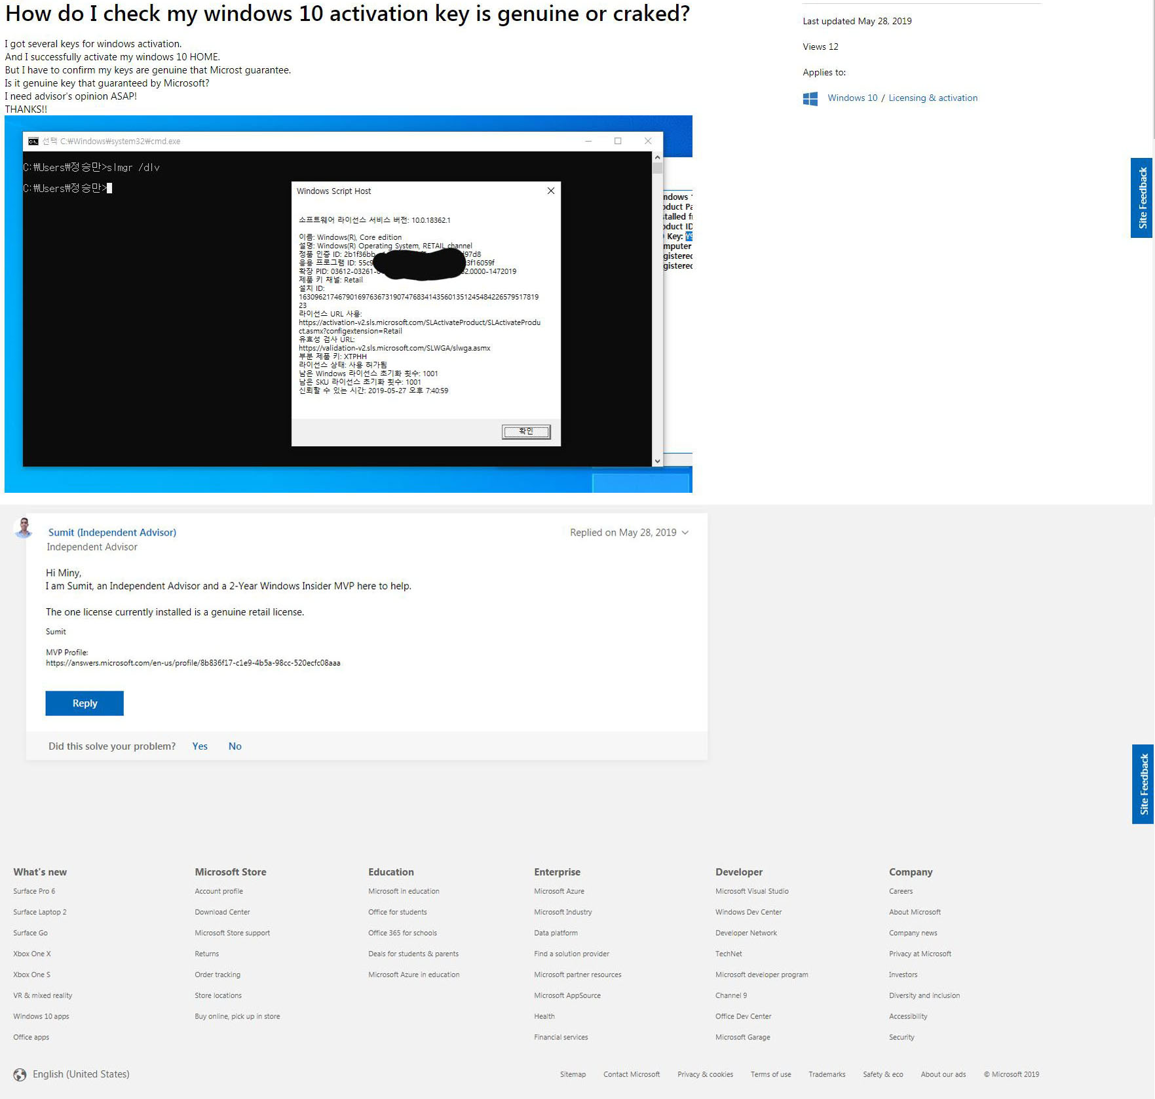1155x1099 pixels.
Task: Open VR & mixed reality link
Action: [x=43, y=996]
